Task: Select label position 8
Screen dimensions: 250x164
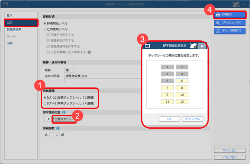Action: [182, 88]
